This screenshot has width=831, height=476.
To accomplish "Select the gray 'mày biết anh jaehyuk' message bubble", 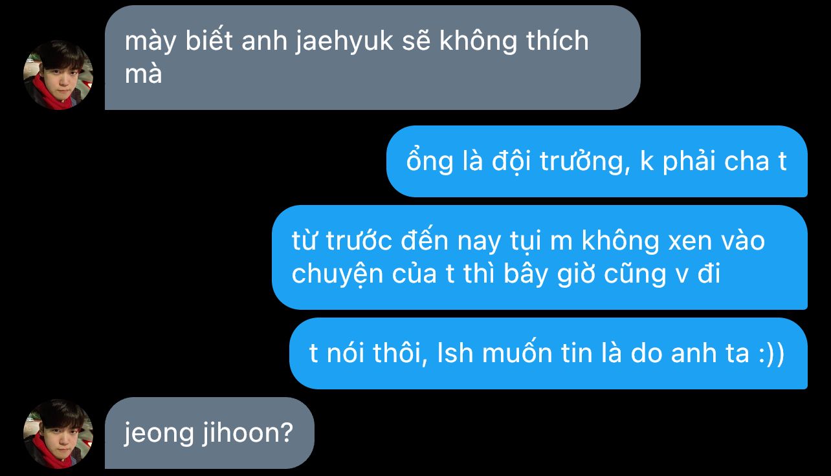I will [372, 58].
